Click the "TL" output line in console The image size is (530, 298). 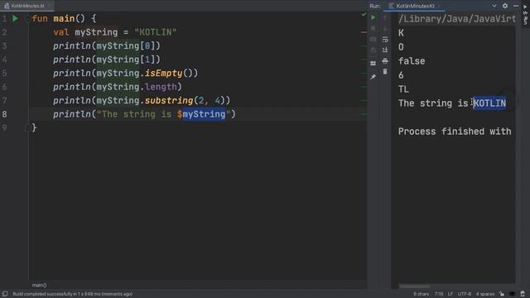[x=403, y=89]
